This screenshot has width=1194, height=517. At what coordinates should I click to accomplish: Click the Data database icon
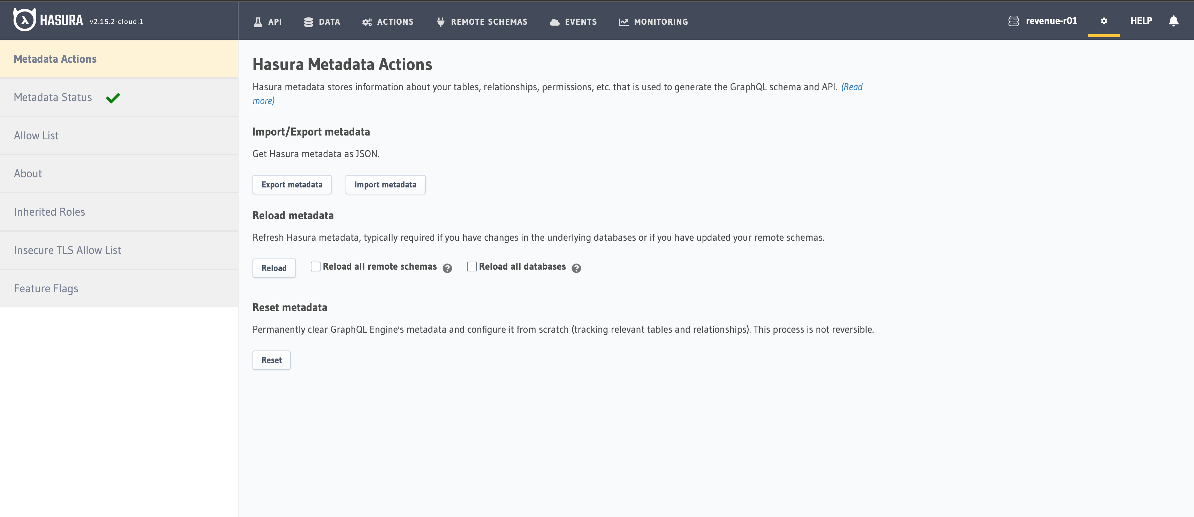[x=308, y=22]
